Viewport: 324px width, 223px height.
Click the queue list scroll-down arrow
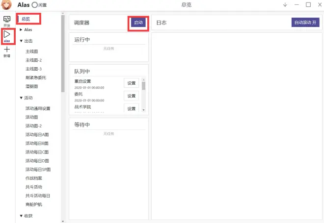pos(144,110)
